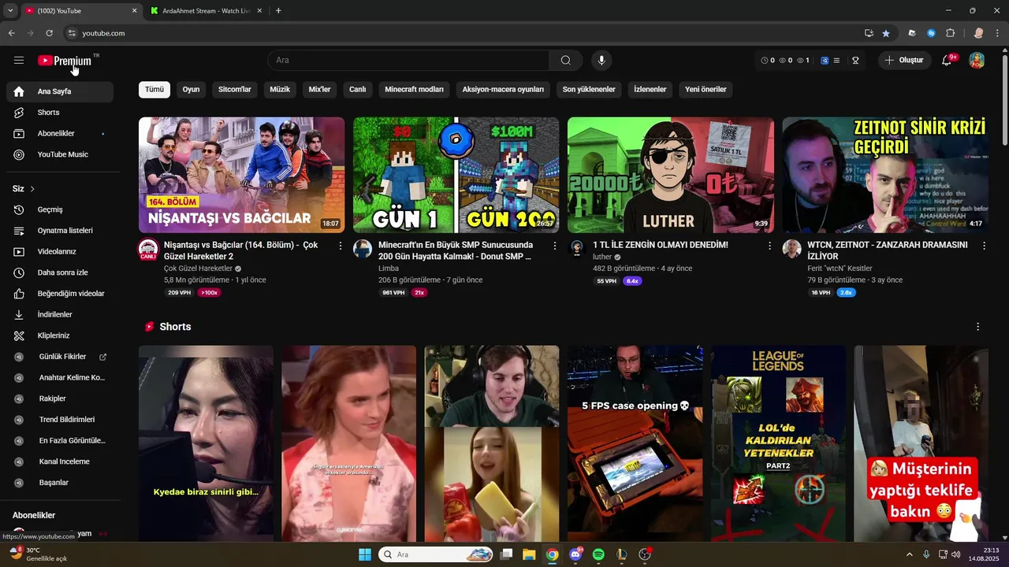Bookmark this page with the star icon
This screenshot has width=1009, height=567.
point(886,33)
